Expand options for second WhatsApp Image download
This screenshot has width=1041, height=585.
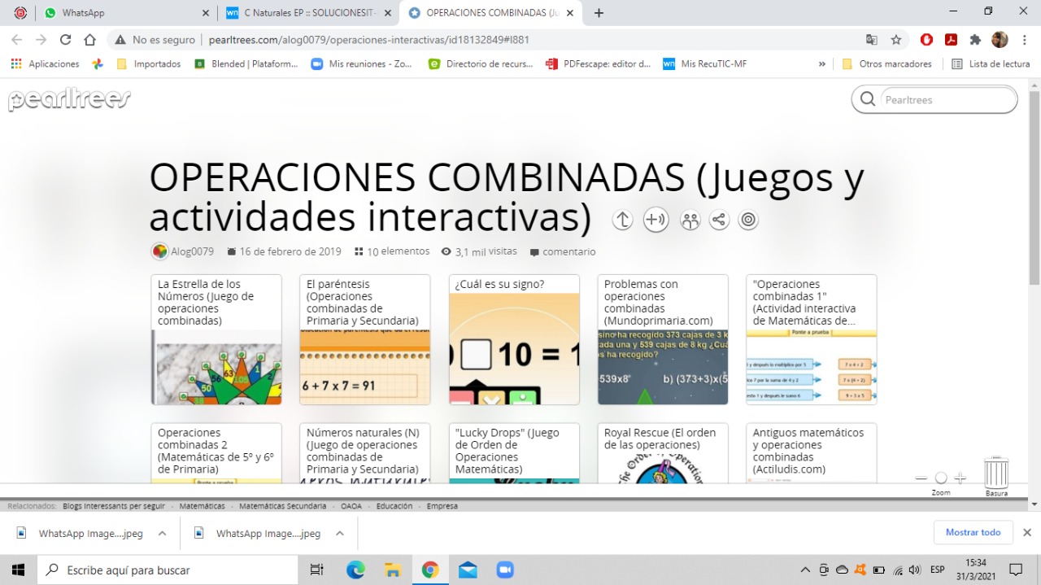[340, 533]
